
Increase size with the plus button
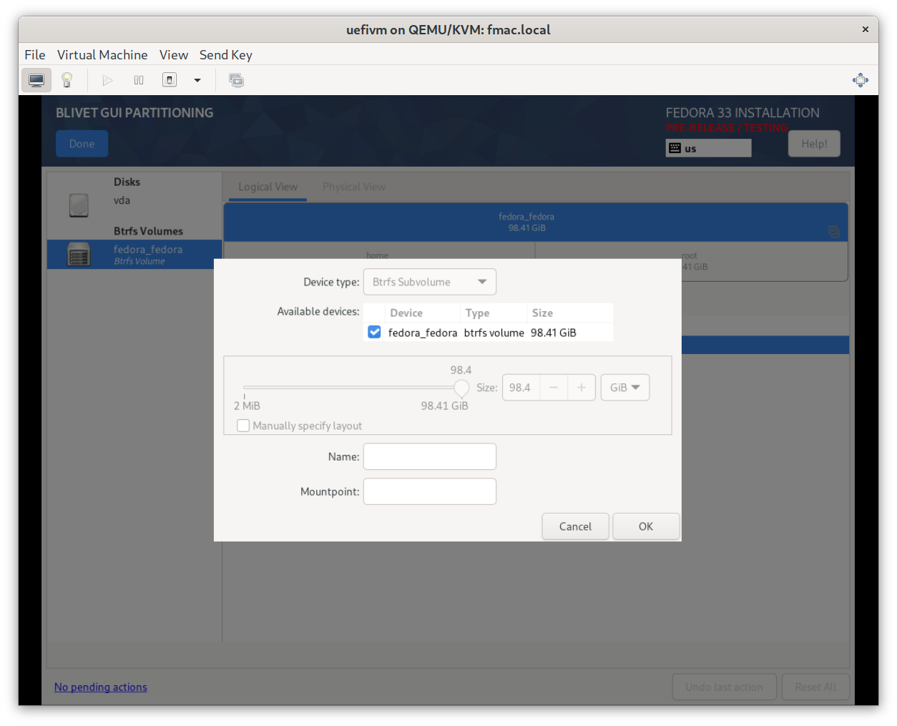(x=582, y=388)
